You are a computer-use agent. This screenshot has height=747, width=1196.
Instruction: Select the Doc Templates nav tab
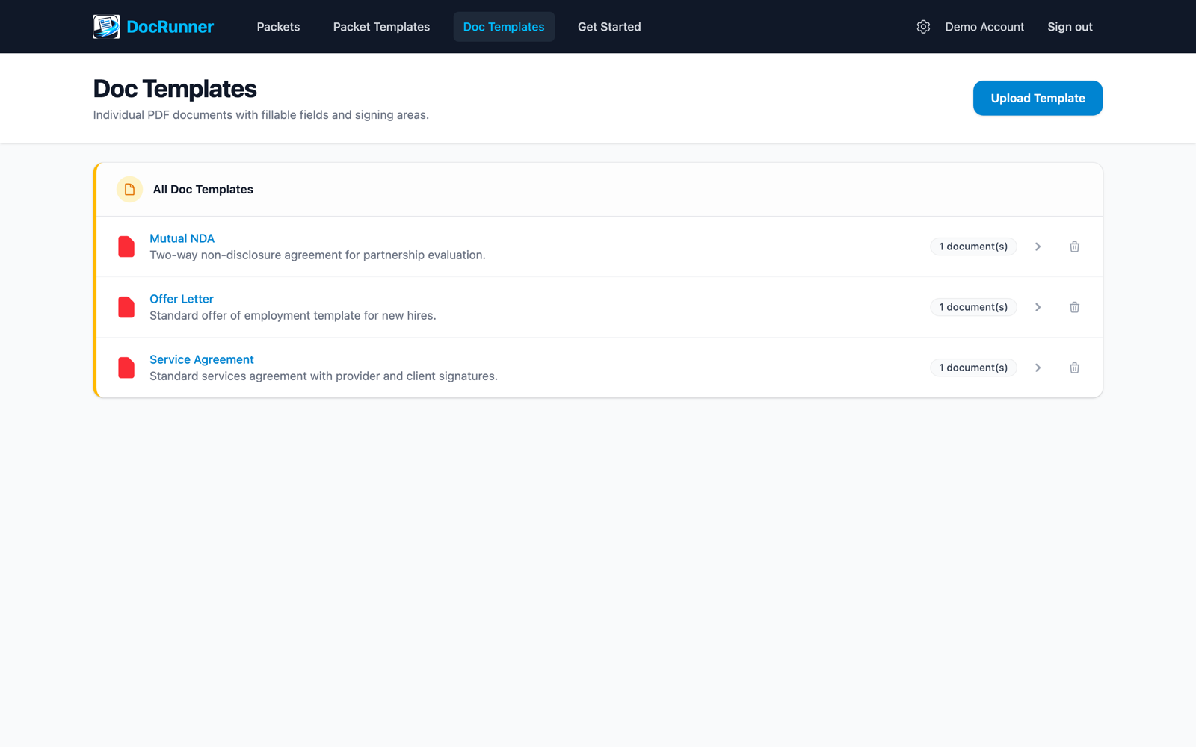point(504,27)
